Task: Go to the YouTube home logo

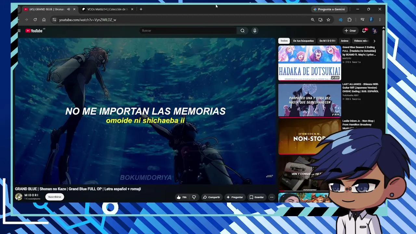Action: click(x=34, y=31)
